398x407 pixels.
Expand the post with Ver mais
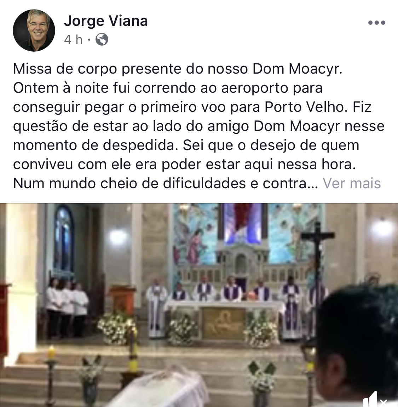[352, 184]
